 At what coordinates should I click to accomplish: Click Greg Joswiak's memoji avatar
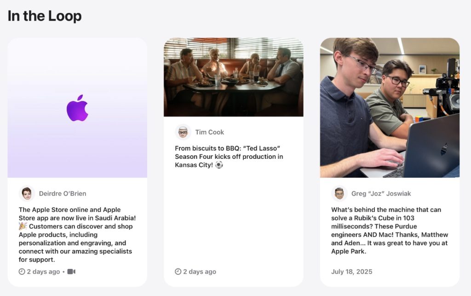(339, 193)
